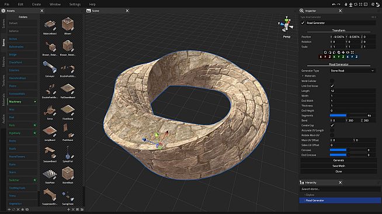The height and width of the screenshot is (214, 382).
Task: Click the hierarchy Search Items field
Action: click(x=339, y=189)
